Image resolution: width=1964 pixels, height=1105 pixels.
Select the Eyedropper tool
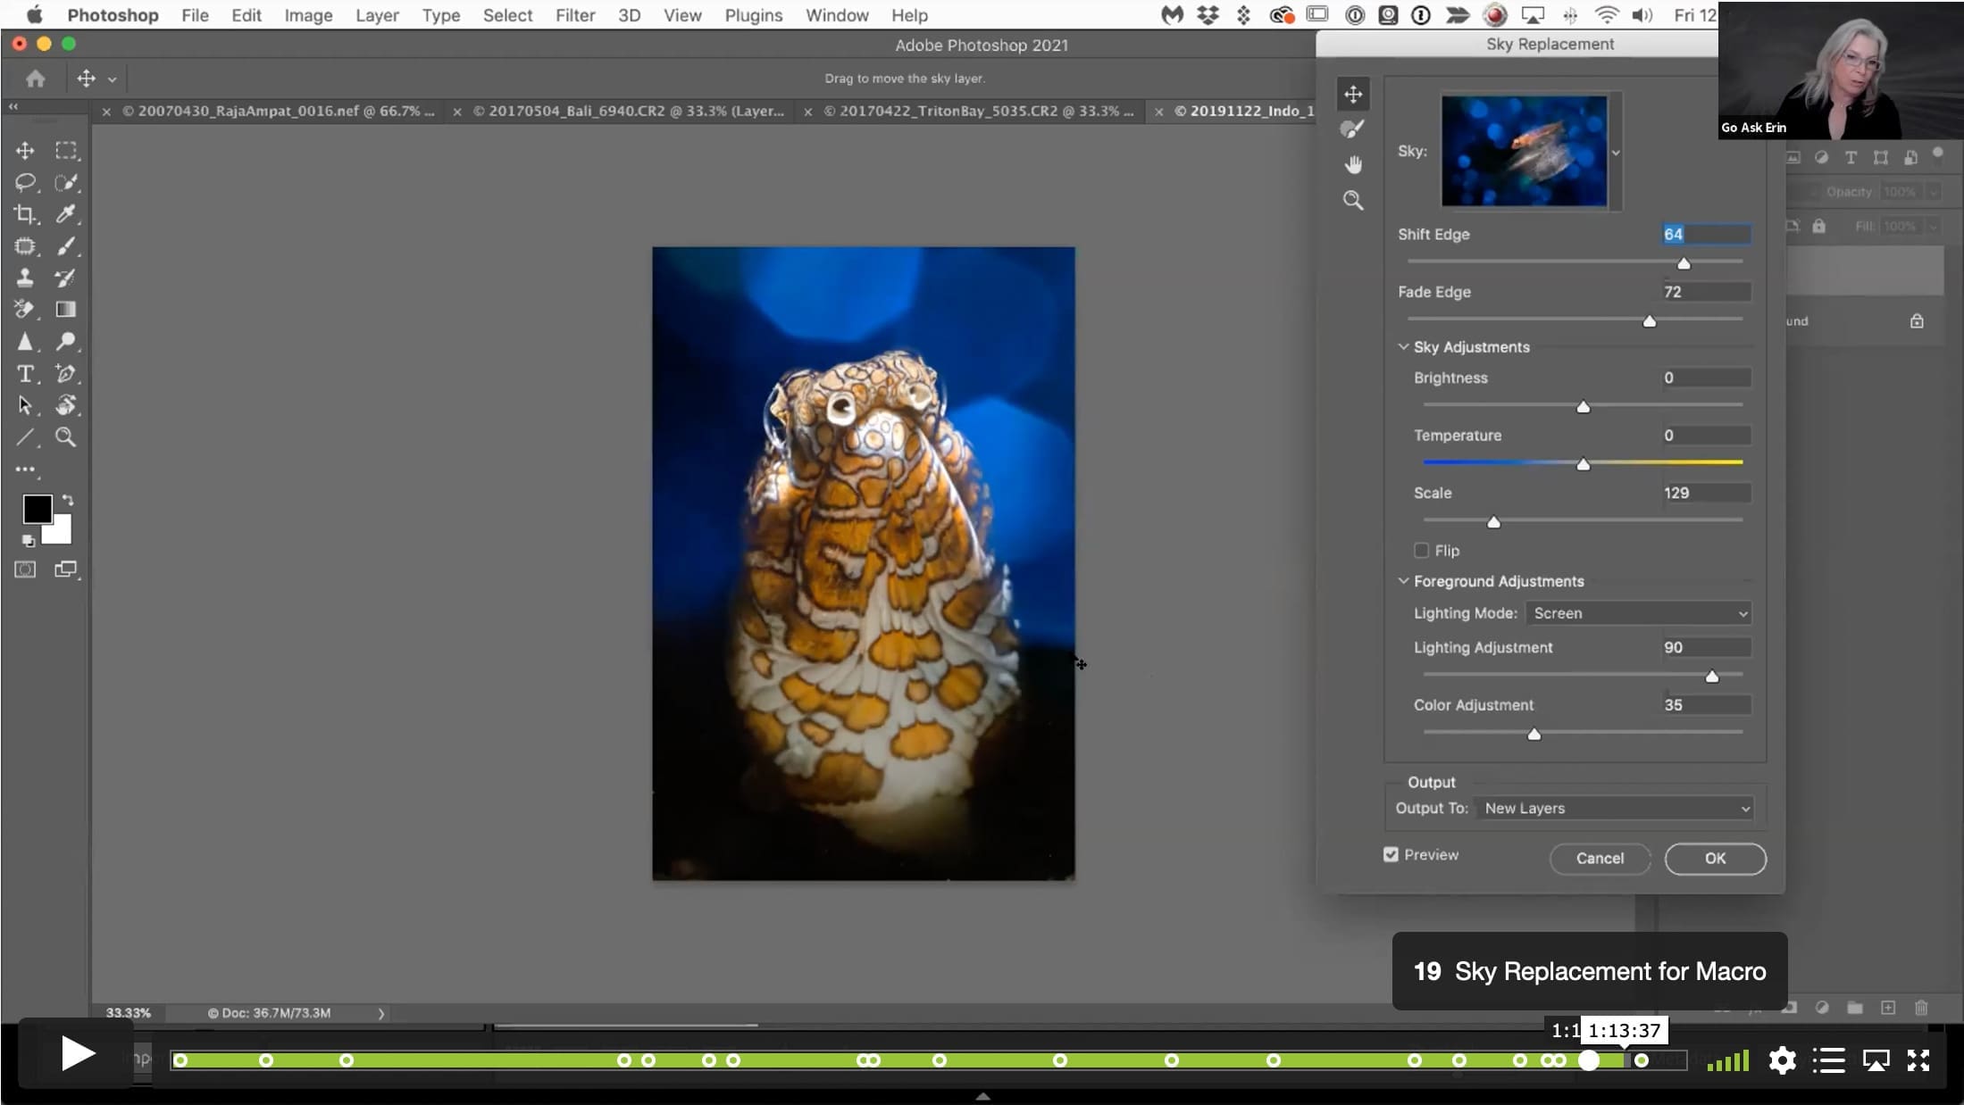click(66, 214)
